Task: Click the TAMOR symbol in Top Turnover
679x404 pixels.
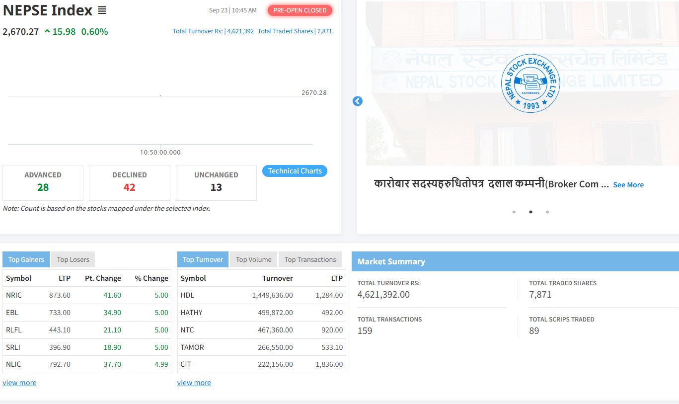Action: pyautogui.click(x=192, y=347)
